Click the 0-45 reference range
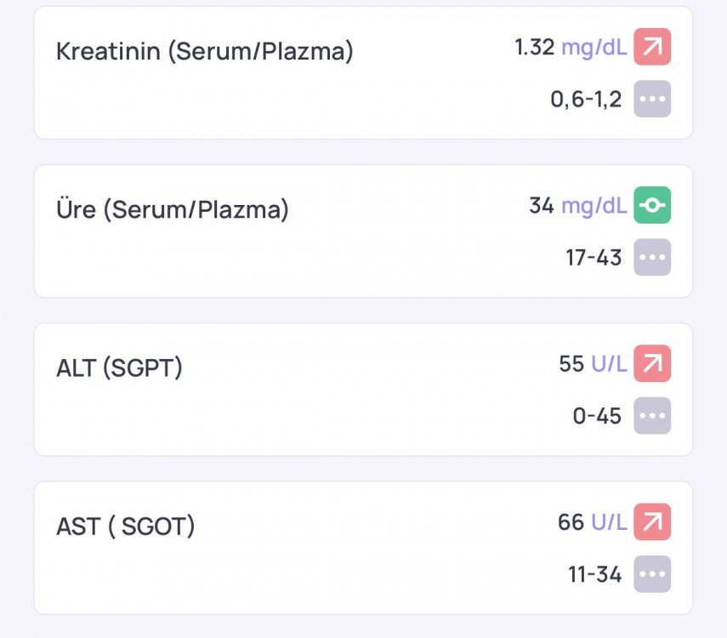Viewport: 727px width, 638px height. [597, 416]
